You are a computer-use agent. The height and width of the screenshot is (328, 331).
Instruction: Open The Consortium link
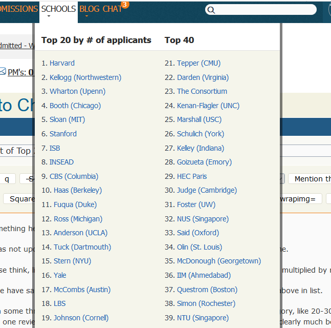tap(202, 91)
